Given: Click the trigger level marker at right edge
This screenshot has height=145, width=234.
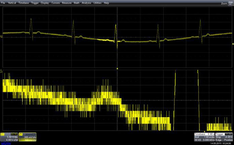Looking at the screenshot, I should (x=233, y=44).
